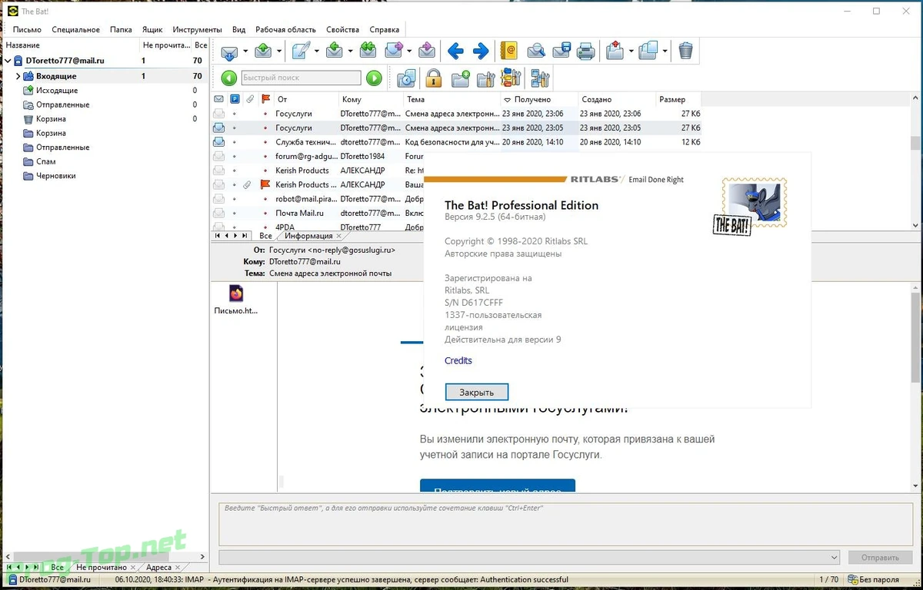The image size is (923, 590).
Task: Click the Без пароля status bar entry
Action: click(875, 579)
